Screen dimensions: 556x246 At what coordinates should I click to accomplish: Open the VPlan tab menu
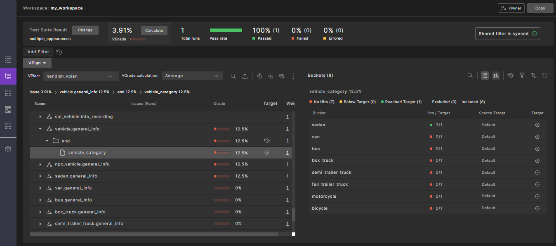37,63
